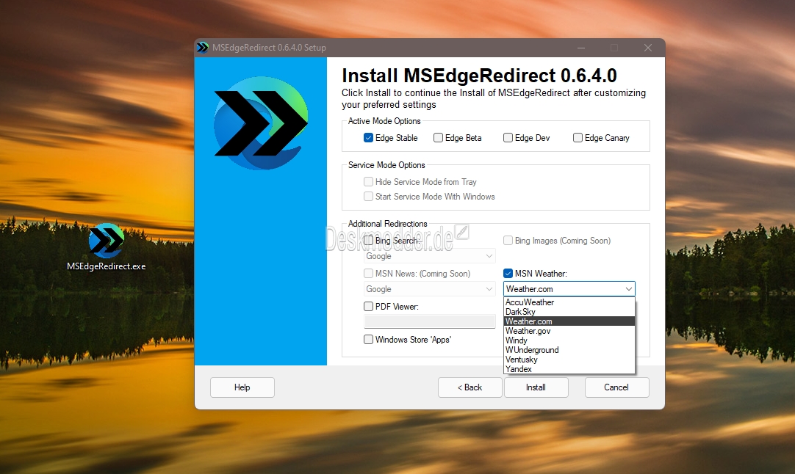Click the Install button
795x474 pixels.
(536, 387)
